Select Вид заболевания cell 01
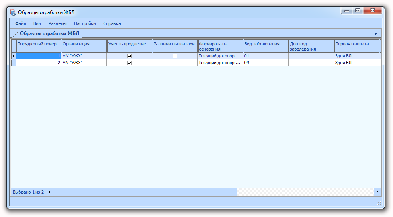The width and height of the screenshot is (393, 217). pos(266,56)
